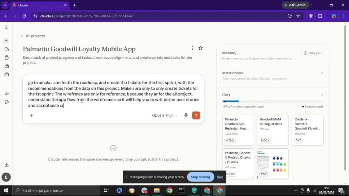Viewport: 349px width, 196px height.
Task: Open the Artifacts icon in sidebar
Action: [x=6, y=66]
